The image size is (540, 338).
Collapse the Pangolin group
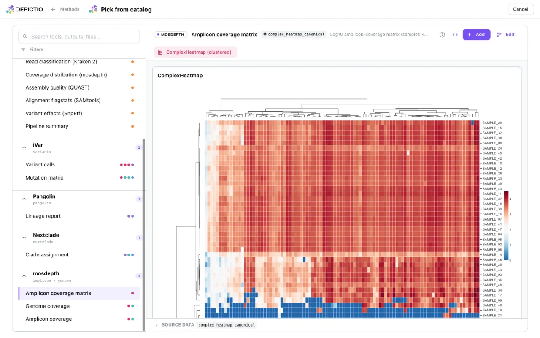(24, 199)
